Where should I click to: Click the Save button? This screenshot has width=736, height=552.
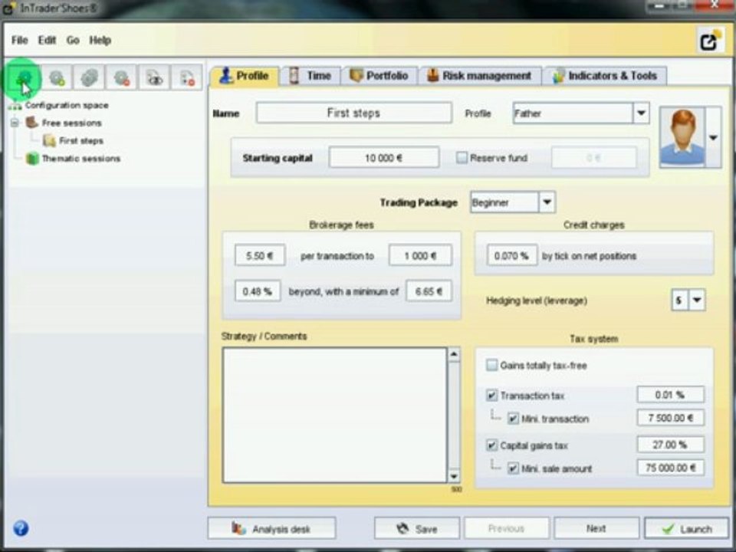click(x=417, y=529)
